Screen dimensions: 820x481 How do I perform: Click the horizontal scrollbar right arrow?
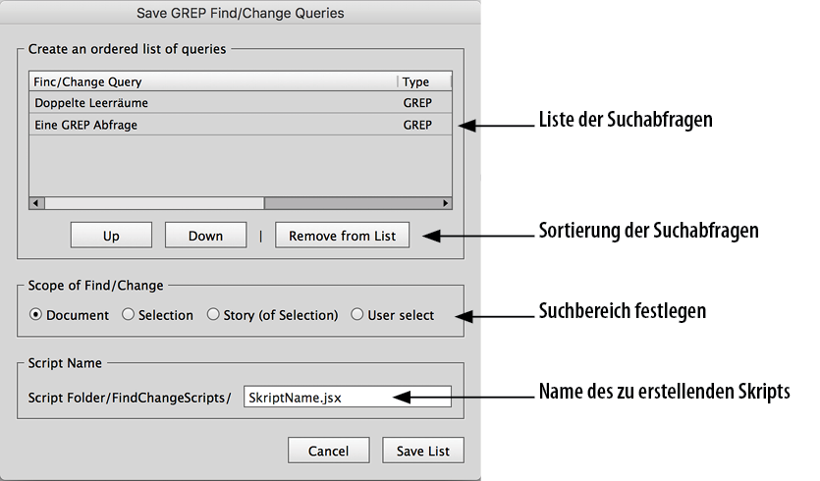(x=445, y=203)
